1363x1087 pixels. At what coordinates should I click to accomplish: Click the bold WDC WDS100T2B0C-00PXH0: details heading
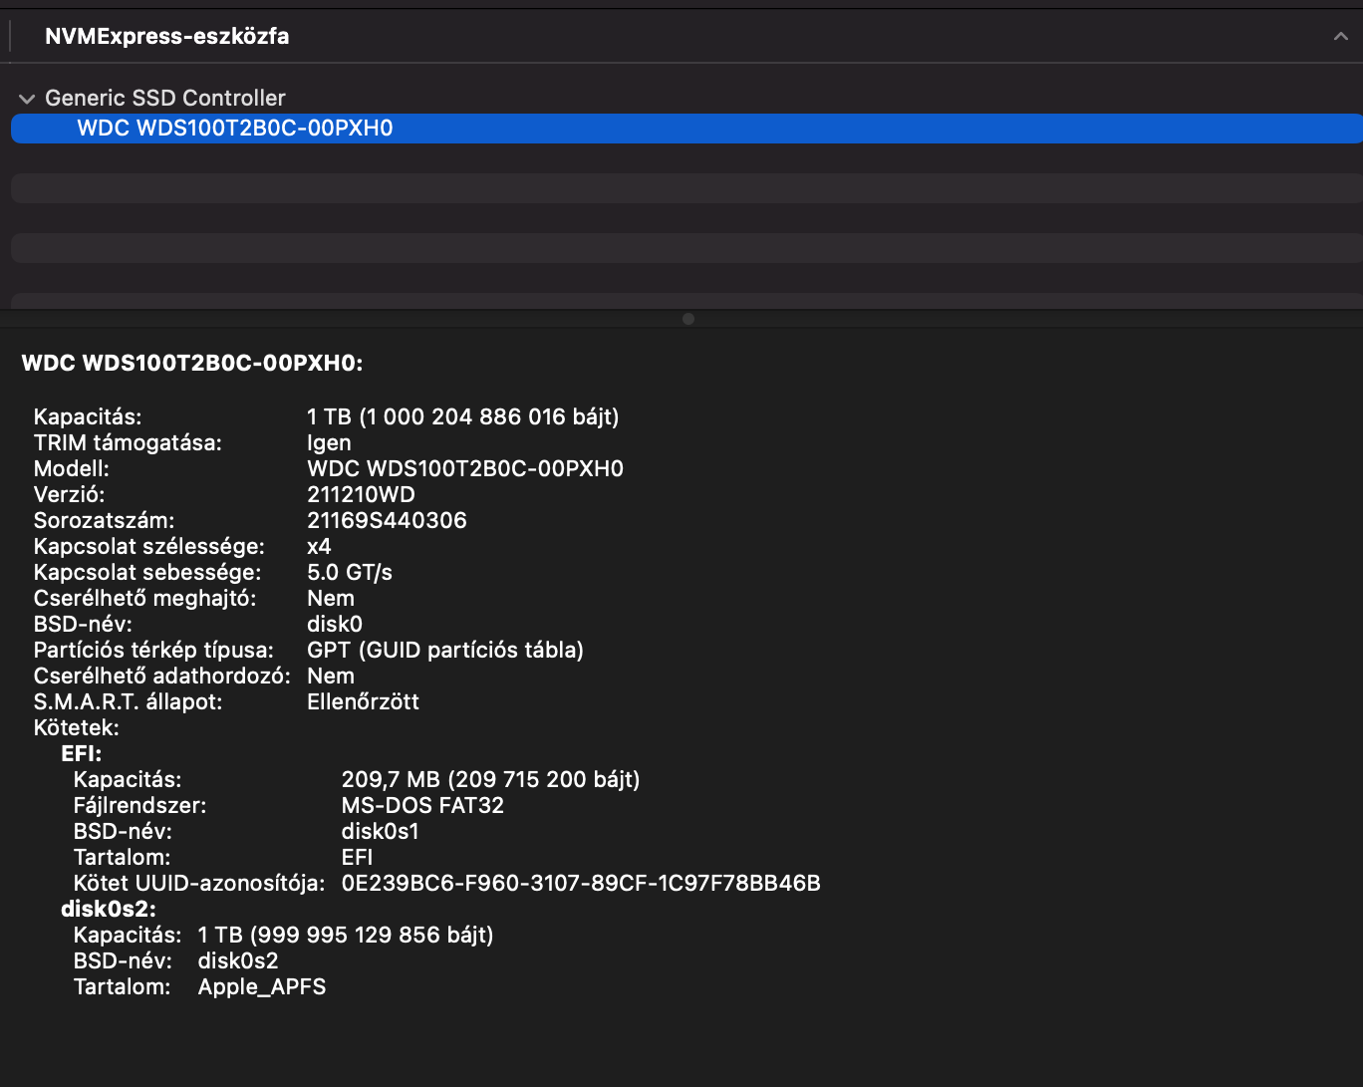(192, 364)
